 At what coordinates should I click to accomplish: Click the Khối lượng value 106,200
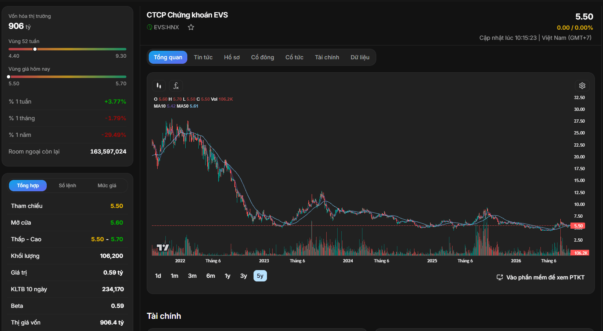(x=111, y=256)
